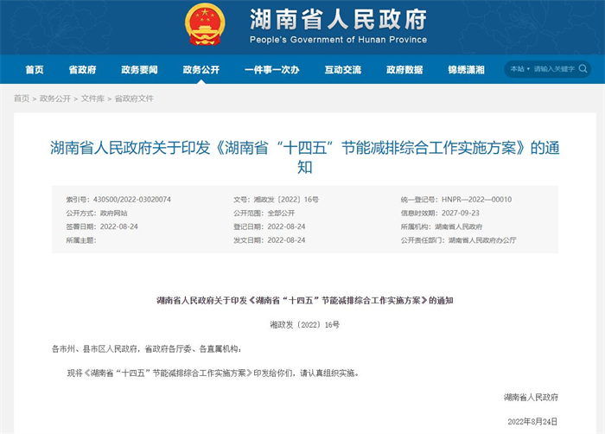The height and width of the screenshot is (434, 605).
Task: Click the bold centered notice heading
Action: tap(305, 300)
